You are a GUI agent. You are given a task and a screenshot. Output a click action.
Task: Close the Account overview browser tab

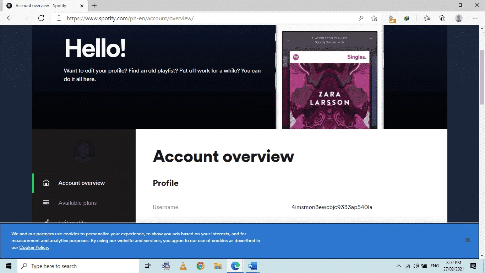[82, 6]
